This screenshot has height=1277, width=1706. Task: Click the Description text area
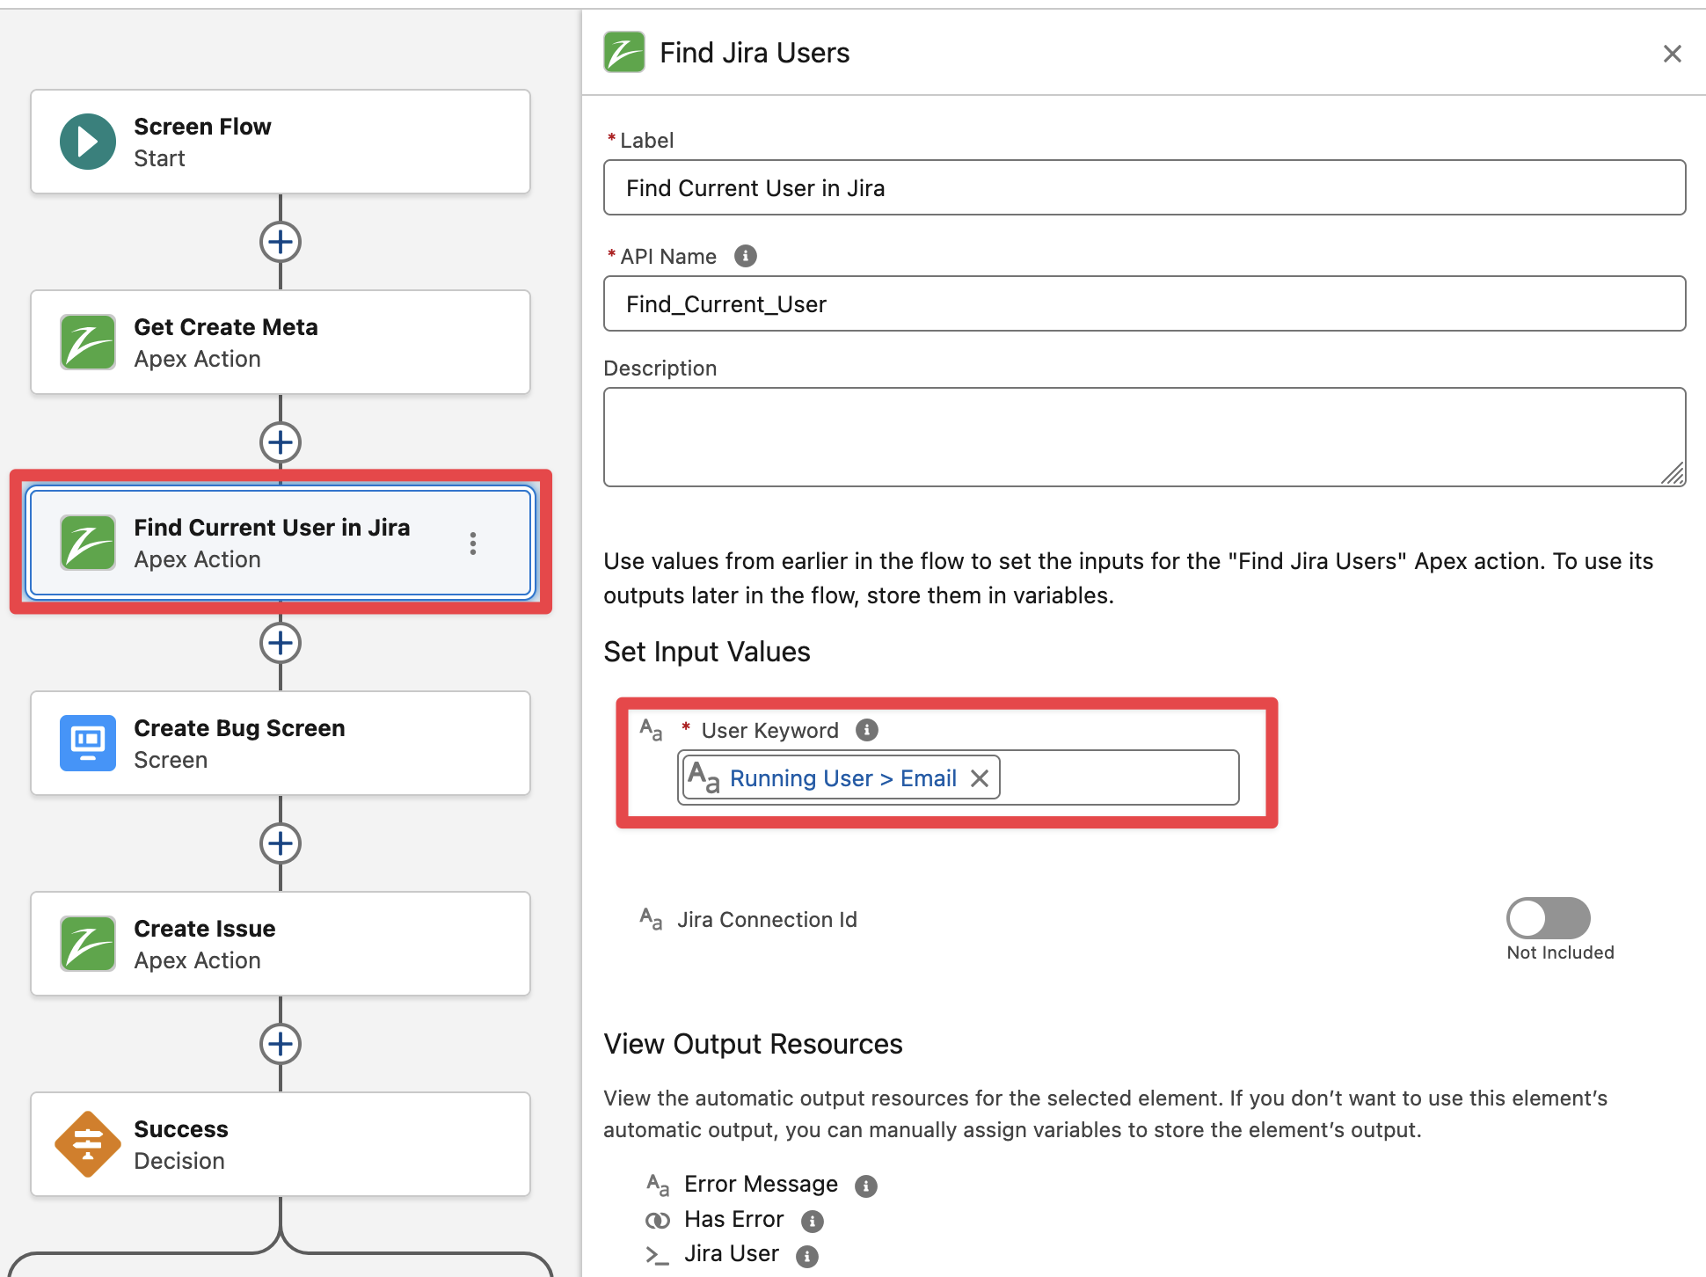pyautogui.click(x=1143, y=437)
